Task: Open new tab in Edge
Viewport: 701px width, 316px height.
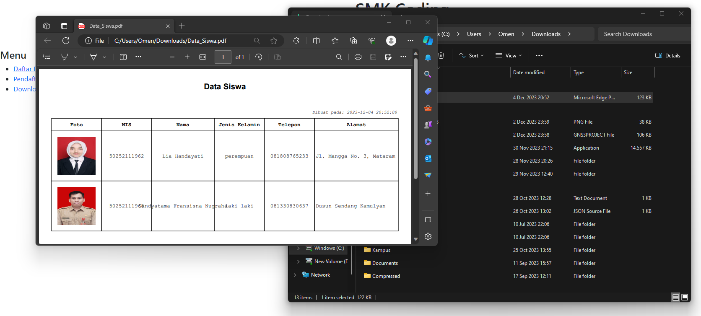Action: coord(182,26)
